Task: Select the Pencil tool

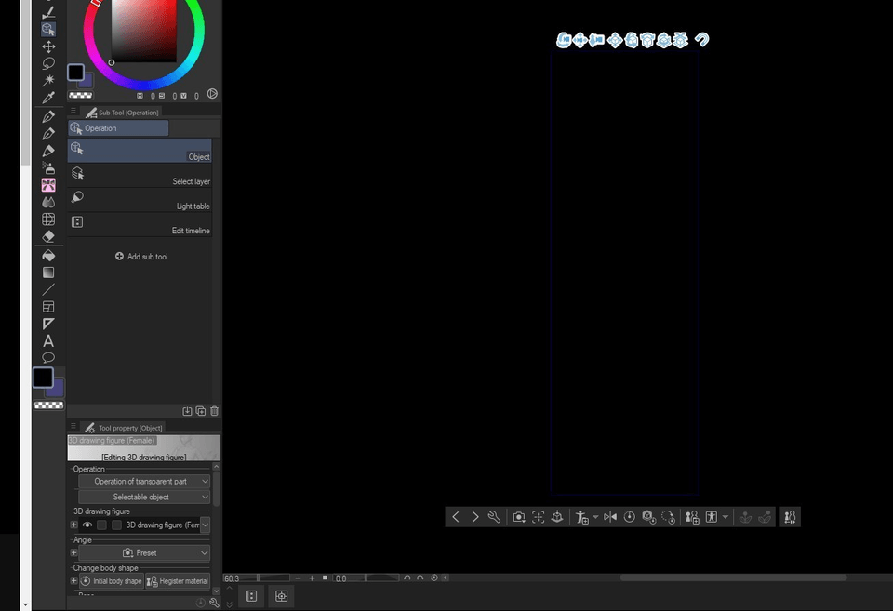Action: (48, 134)
